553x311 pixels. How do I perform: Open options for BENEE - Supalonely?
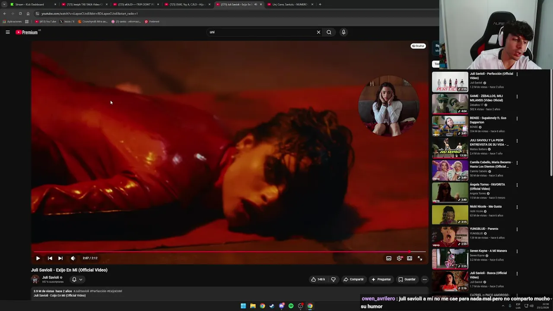(517, 118)
